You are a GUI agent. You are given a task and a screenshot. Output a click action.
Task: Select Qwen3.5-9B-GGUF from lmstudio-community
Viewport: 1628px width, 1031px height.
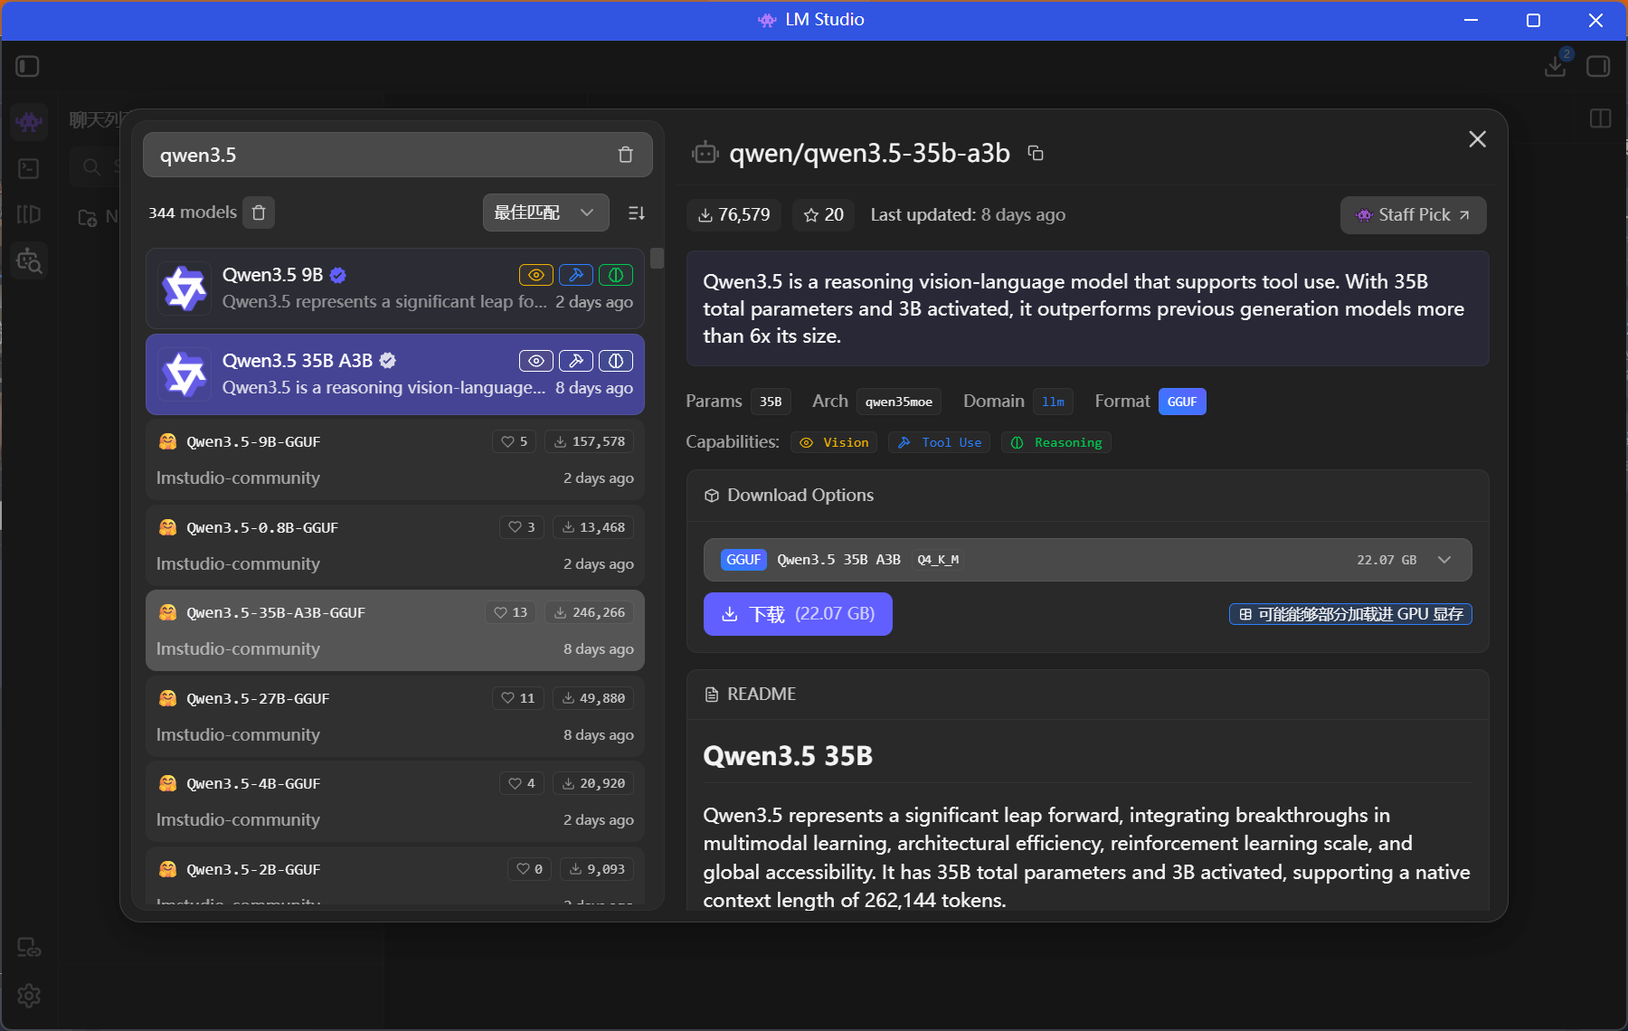tap(395, 459)
